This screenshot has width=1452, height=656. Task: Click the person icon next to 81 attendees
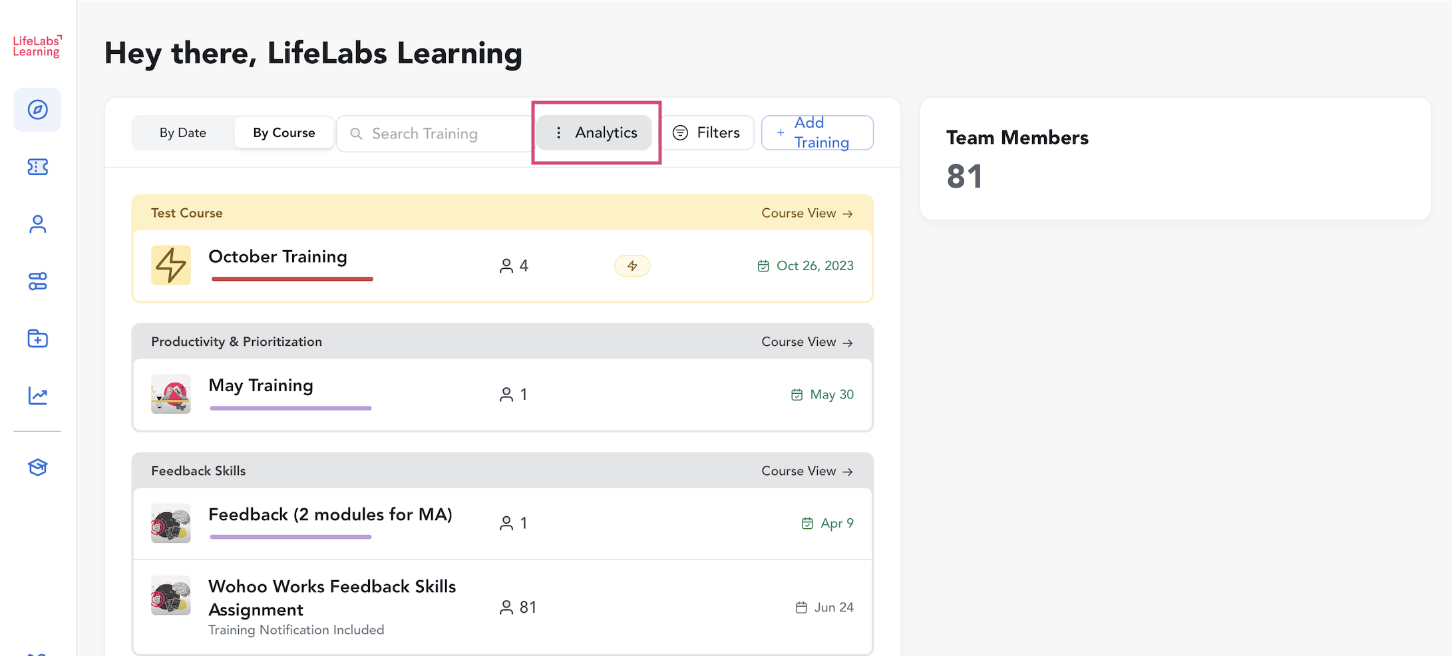tap(506, 607)
